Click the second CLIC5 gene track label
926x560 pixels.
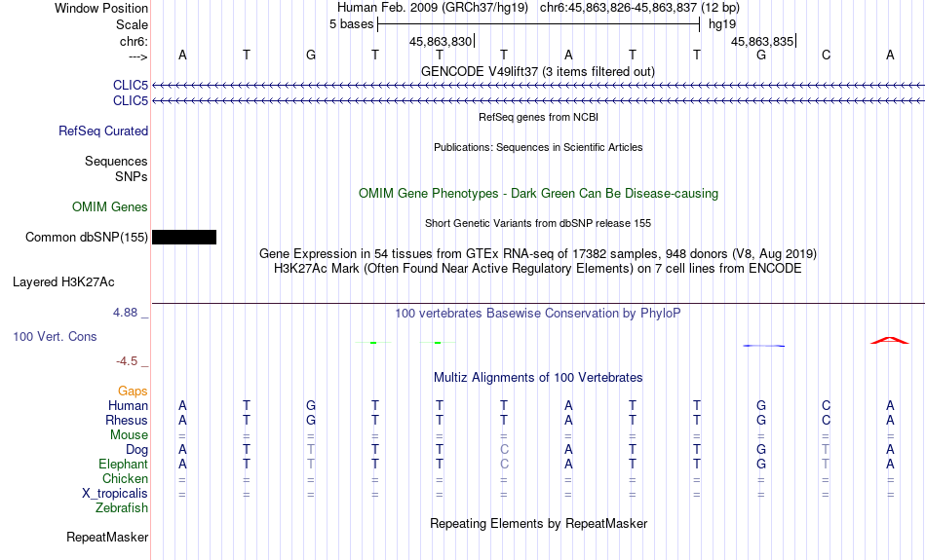coord(131,101)
